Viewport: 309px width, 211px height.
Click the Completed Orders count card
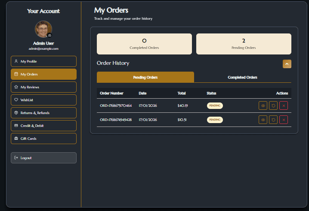coord(144,44)
